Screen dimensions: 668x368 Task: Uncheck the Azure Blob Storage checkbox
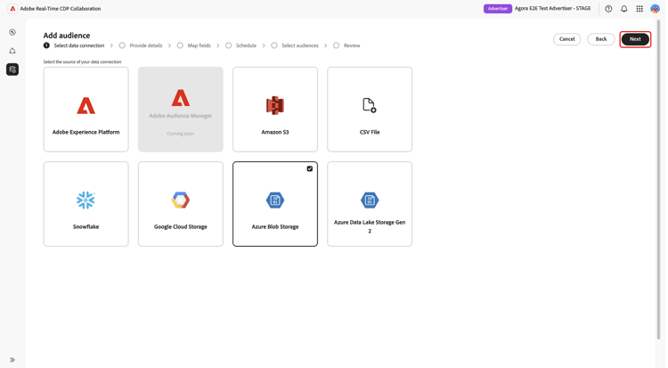[310, 169]
